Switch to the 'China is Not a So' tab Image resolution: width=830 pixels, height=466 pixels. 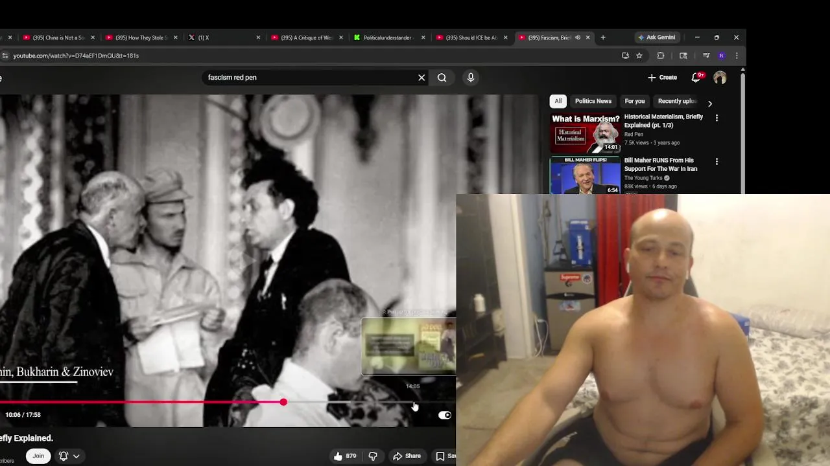[x=59, y=38]
